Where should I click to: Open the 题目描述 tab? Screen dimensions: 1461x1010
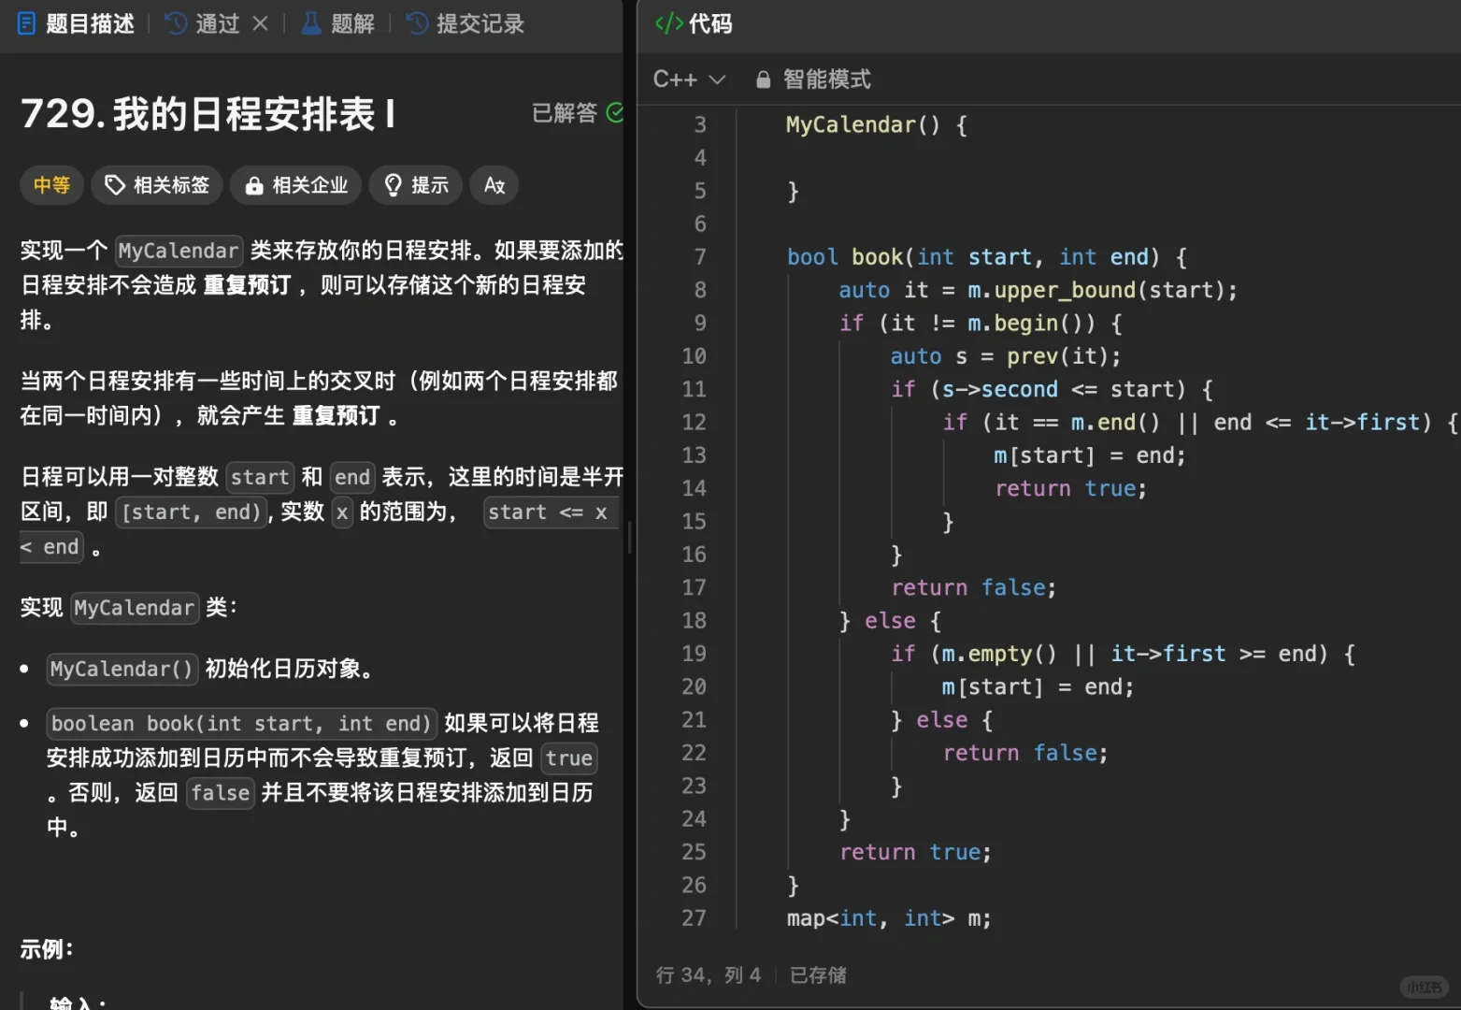click(x=76, y=23)
